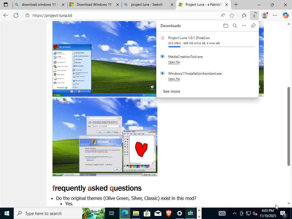292x219 pixels.
Task: Launch Copilot from the toolbar
Action: pyautogui.click(x=285, y=15)
